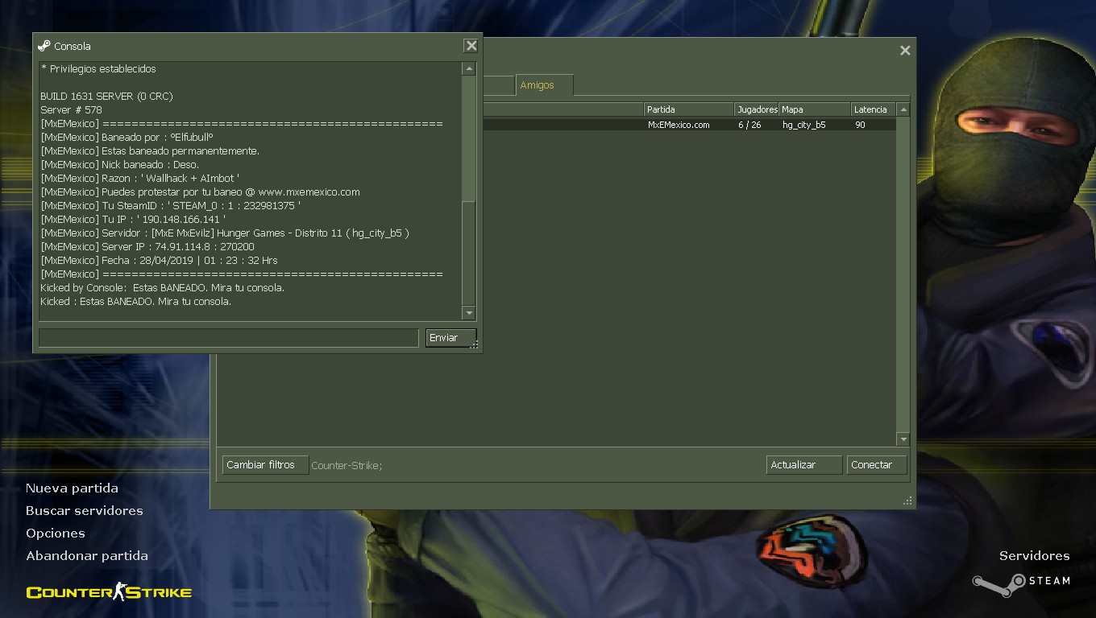Click the Enviar button
This screenshot has height=618, width=1096.
[450, 338]
